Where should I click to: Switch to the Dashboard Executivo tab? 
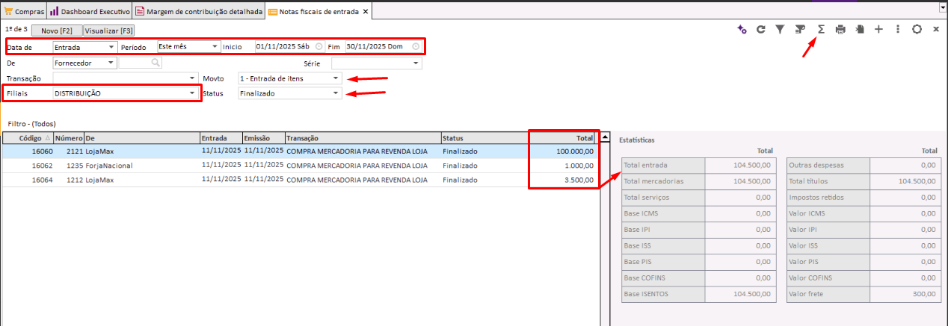click(x=90, y=11)
